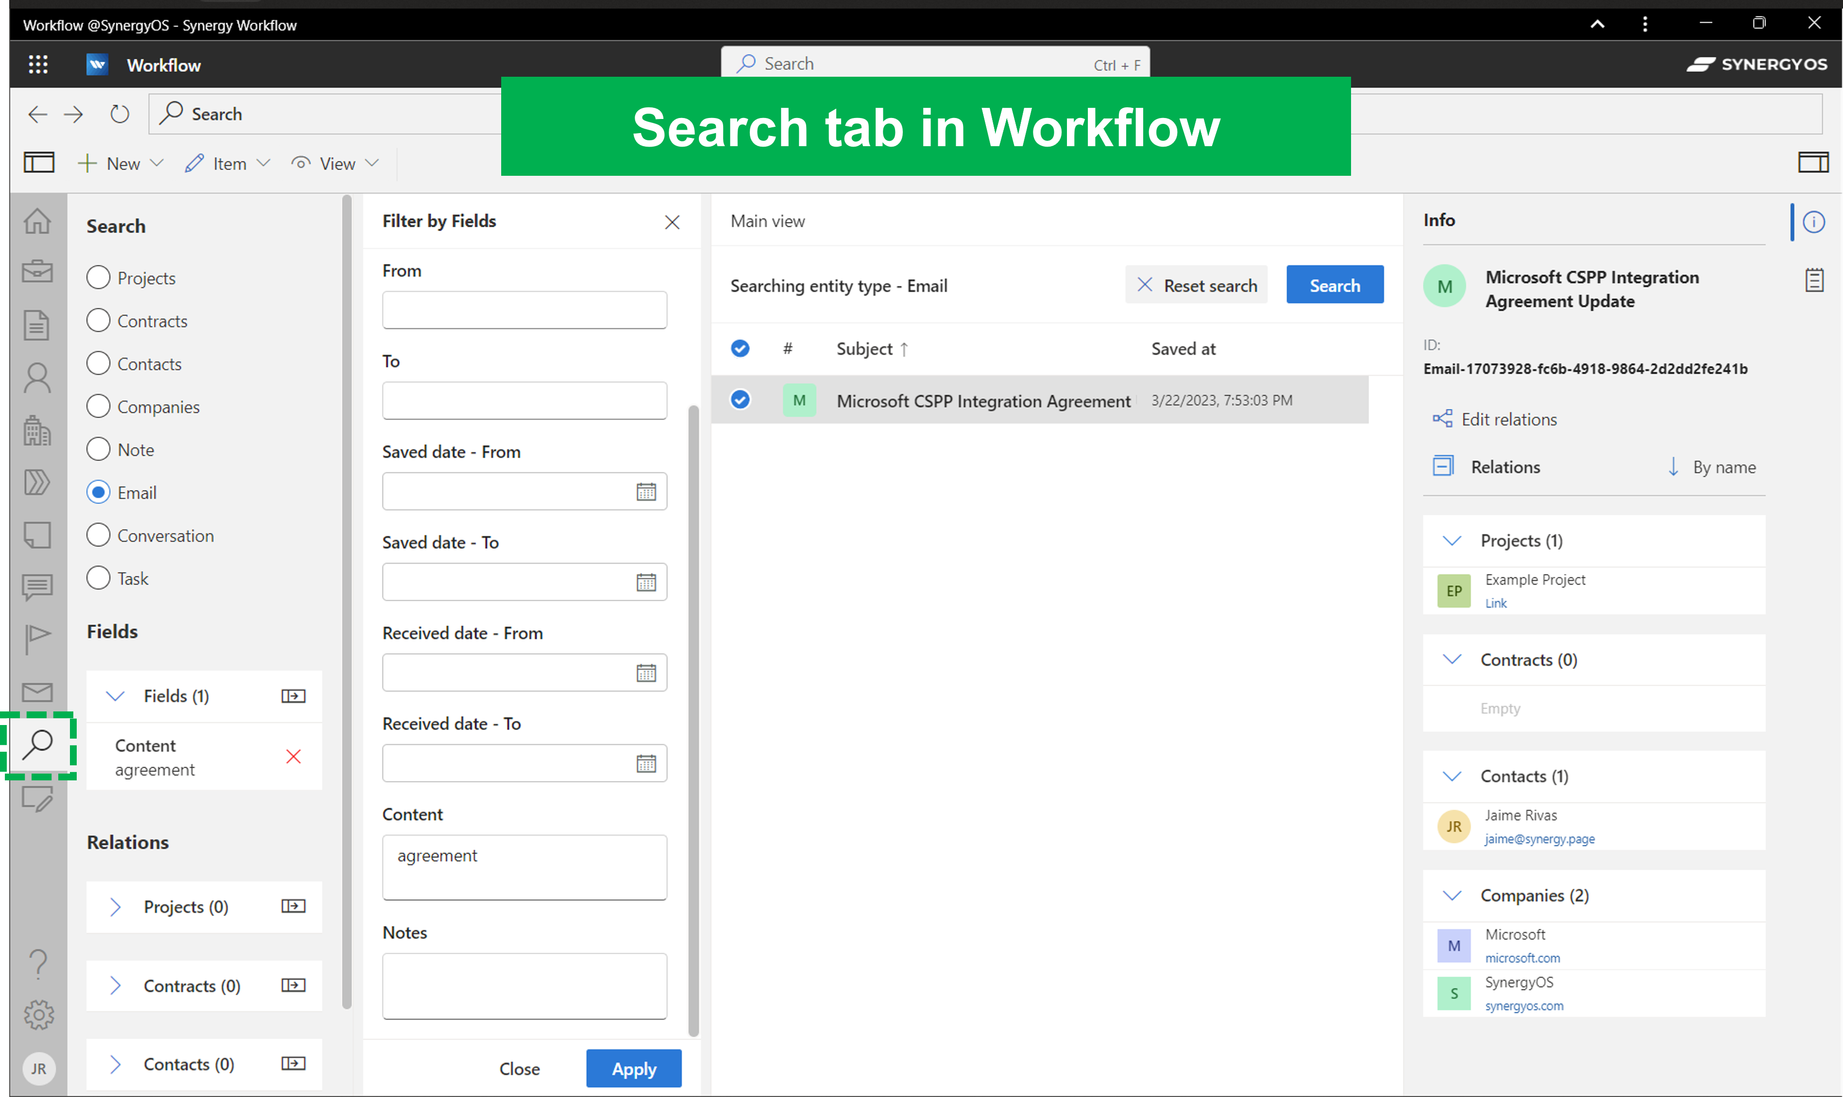Image resolution: width=1843 pixels, height=1097 pixels.
Task: Open Contracts document icon in sidebar
Action: [37, 325]
